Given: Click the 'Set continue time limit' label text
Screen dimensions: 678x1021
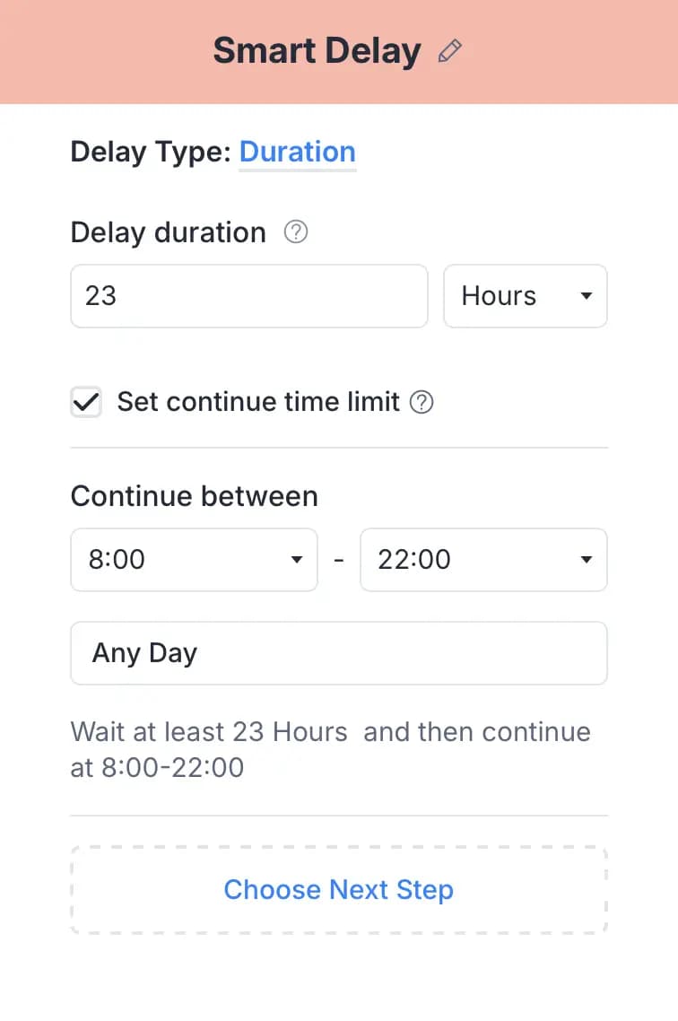Looking at the screenshot, I should click(258, 402).
